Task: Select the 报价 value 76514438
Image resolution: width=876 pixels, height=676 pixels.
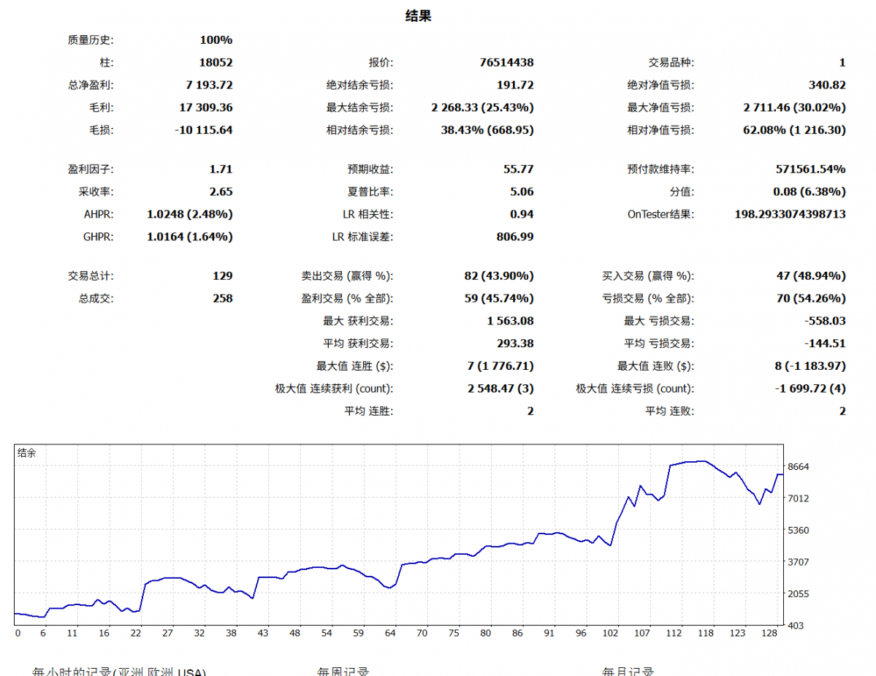Action: point(506,63)
